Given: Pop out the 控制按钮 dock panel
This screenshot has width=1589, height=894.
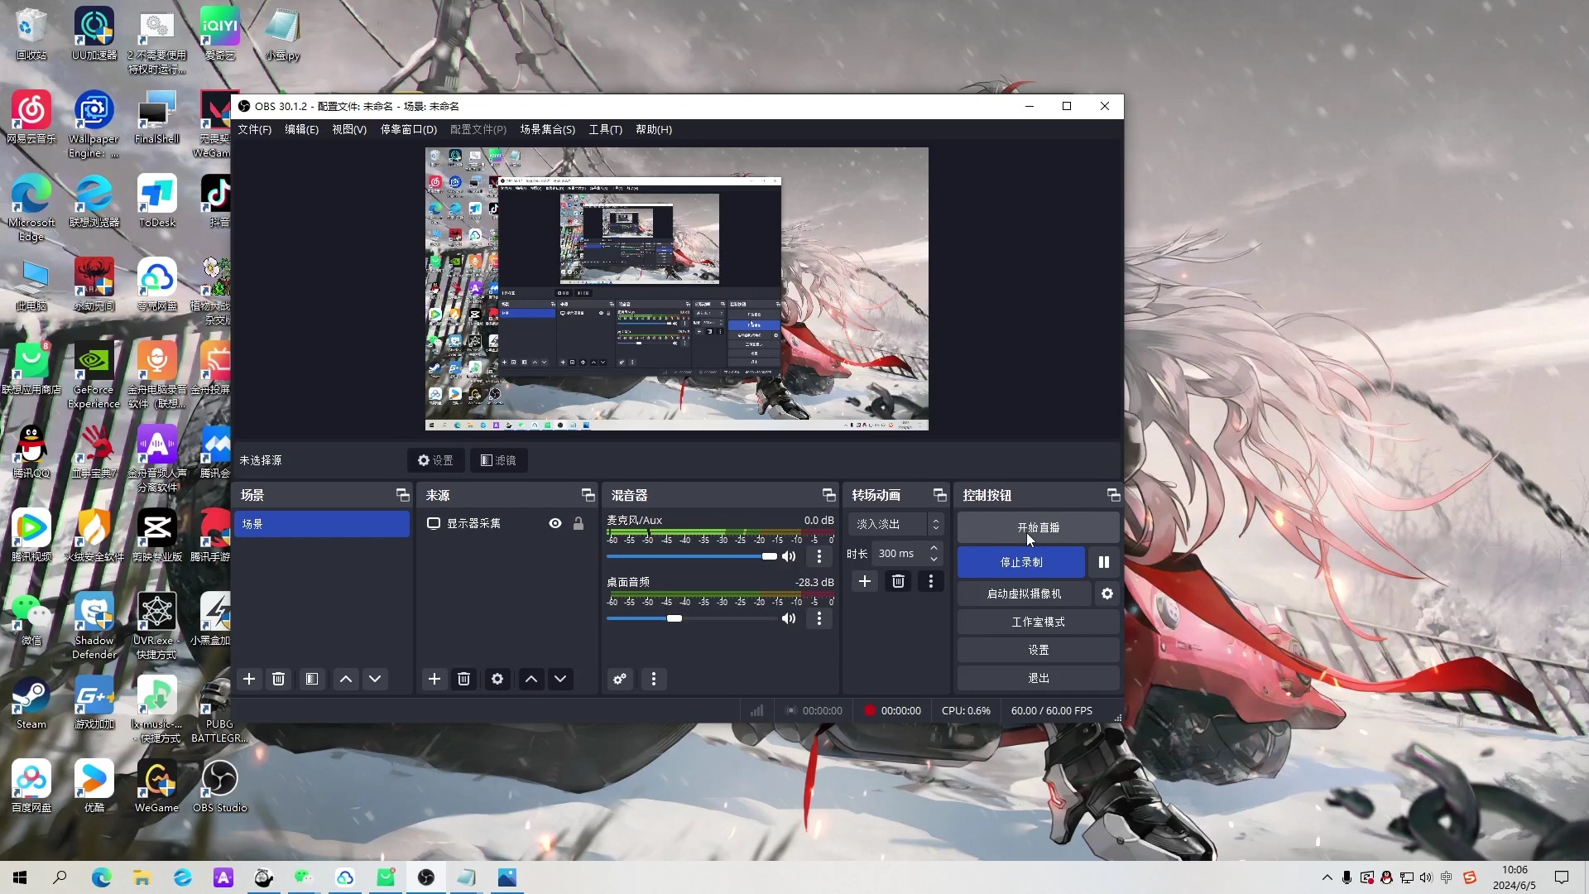Looking at the screenshot, I should [1114, 495].
